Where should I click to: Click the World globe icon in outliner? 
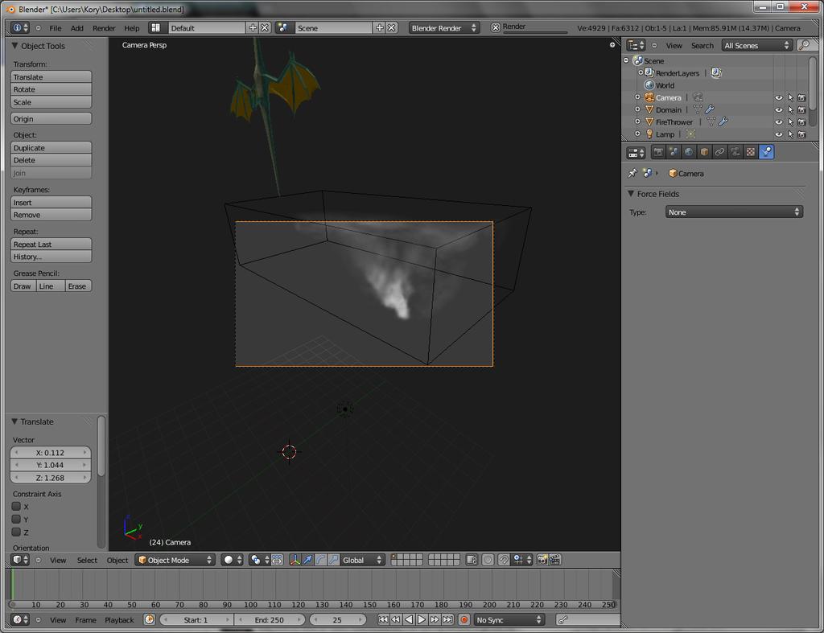(649, 85)
